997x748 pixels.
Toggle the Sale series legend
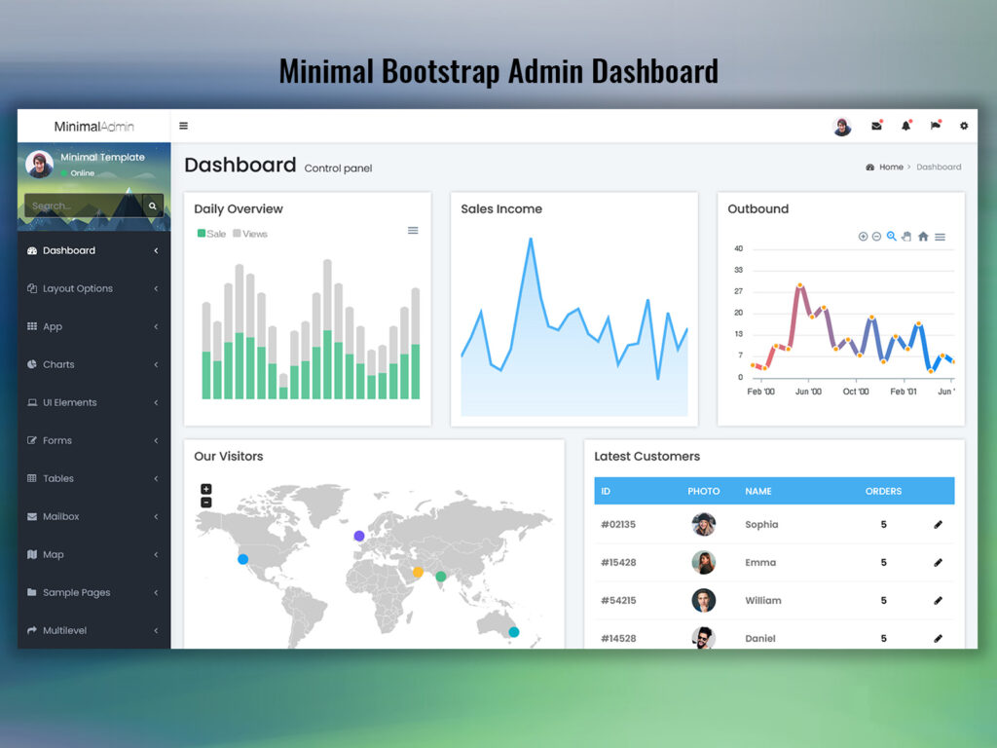point(211,234)
